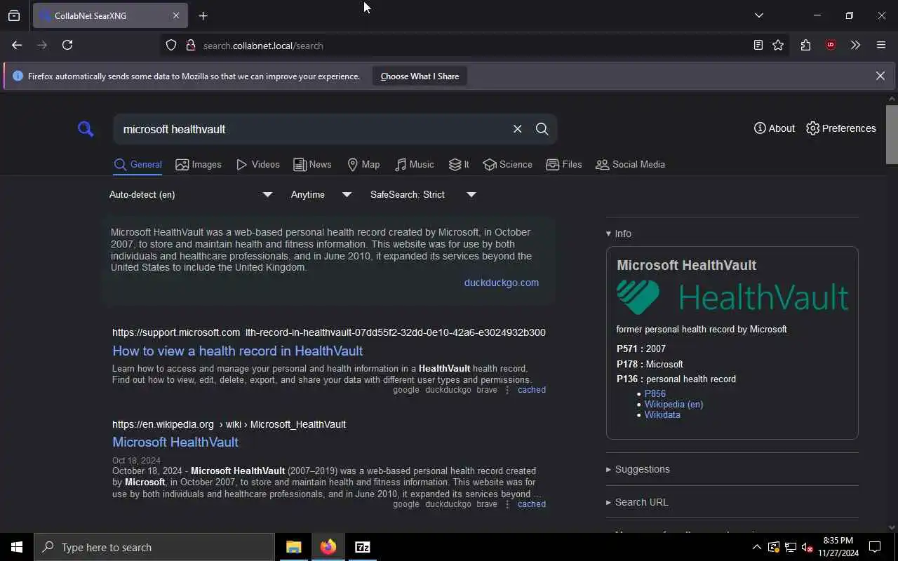
Task: Open the Auto-detect (en) language dropdown
Action: pyautogui.click(x=190, y=195)
